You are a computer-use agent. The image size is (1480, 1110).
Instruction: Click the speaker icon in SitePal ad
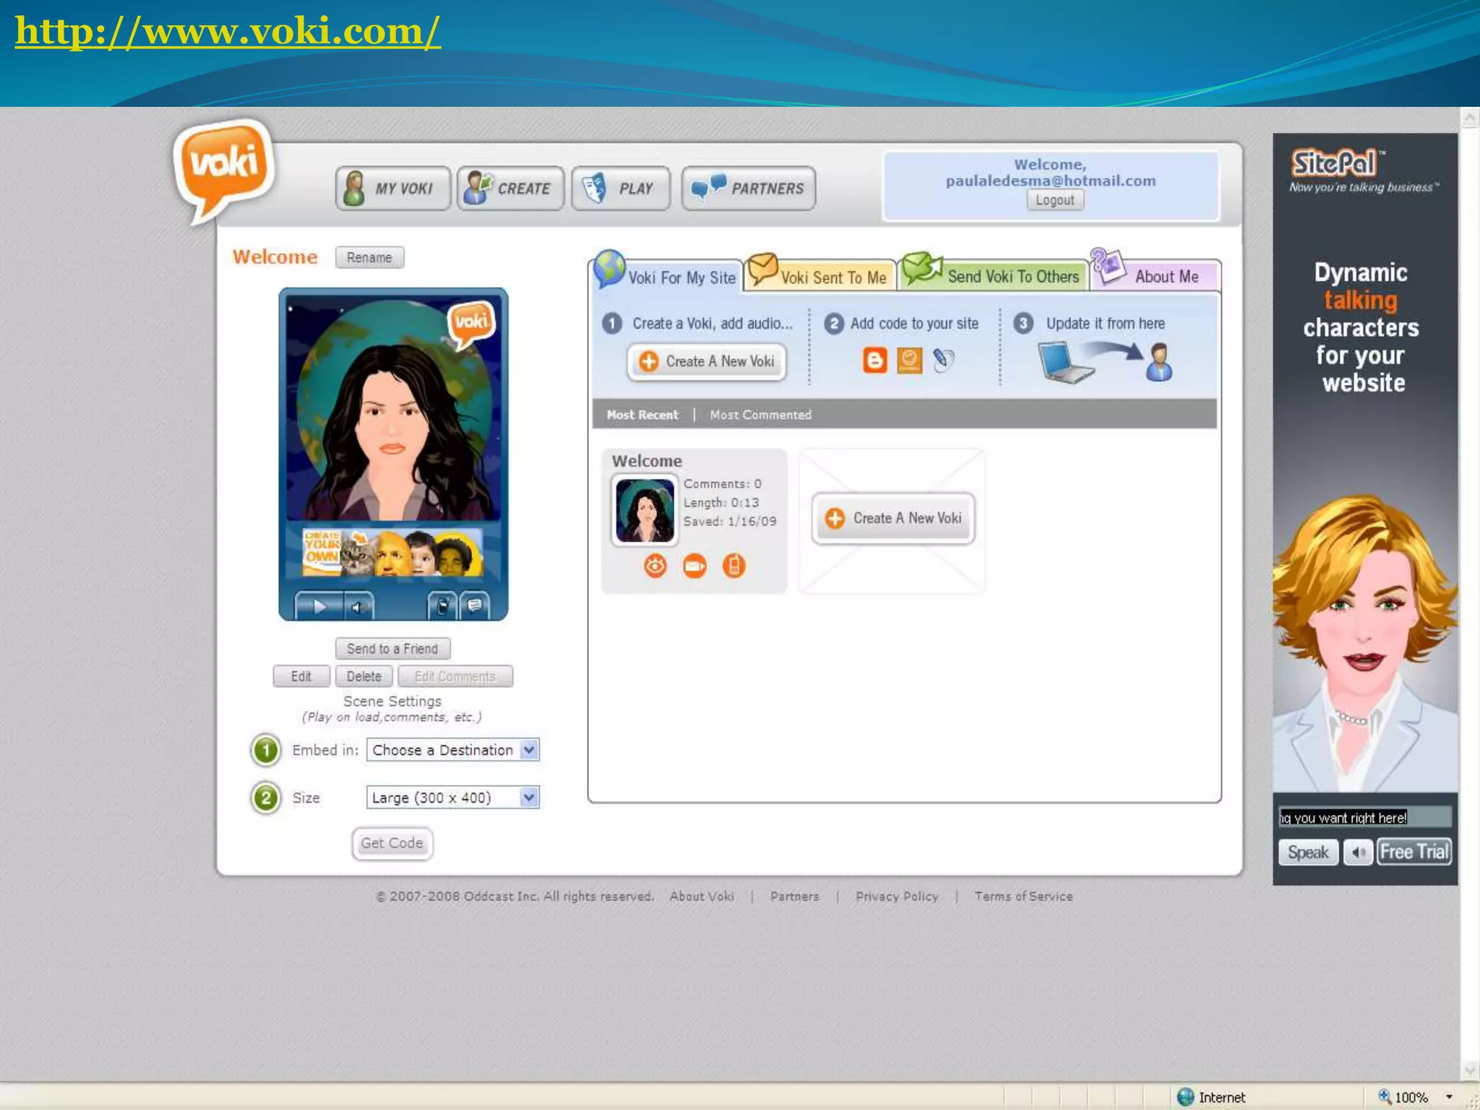pyautogui.click(x=1358, y=852)
